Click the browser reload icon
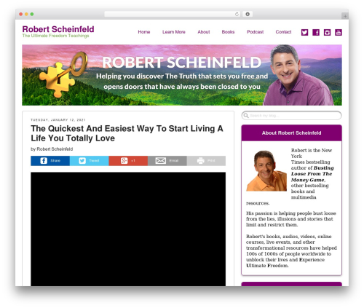The width and height of the screenshot is (364, 308). [x=237, y=14]
